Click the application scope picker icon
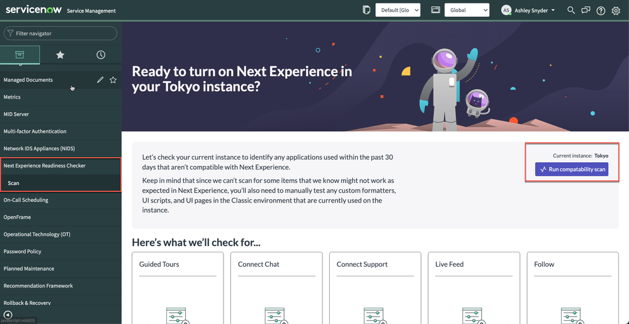Image resolution: width=629 pixels, height=324 pixels. pos(436,10)
